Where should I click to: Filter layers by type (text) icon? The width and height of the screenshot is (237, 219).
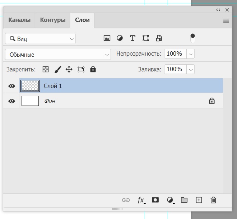(x=133, y=38)
